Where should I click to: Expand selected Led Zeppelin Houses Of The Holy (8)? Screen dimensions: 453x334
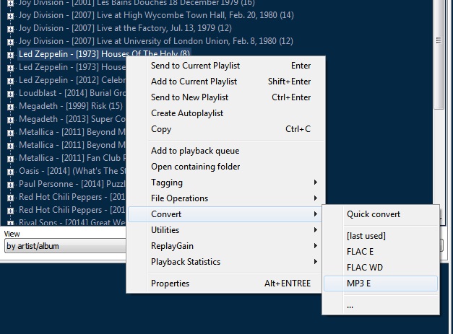[x=10, y=55]
